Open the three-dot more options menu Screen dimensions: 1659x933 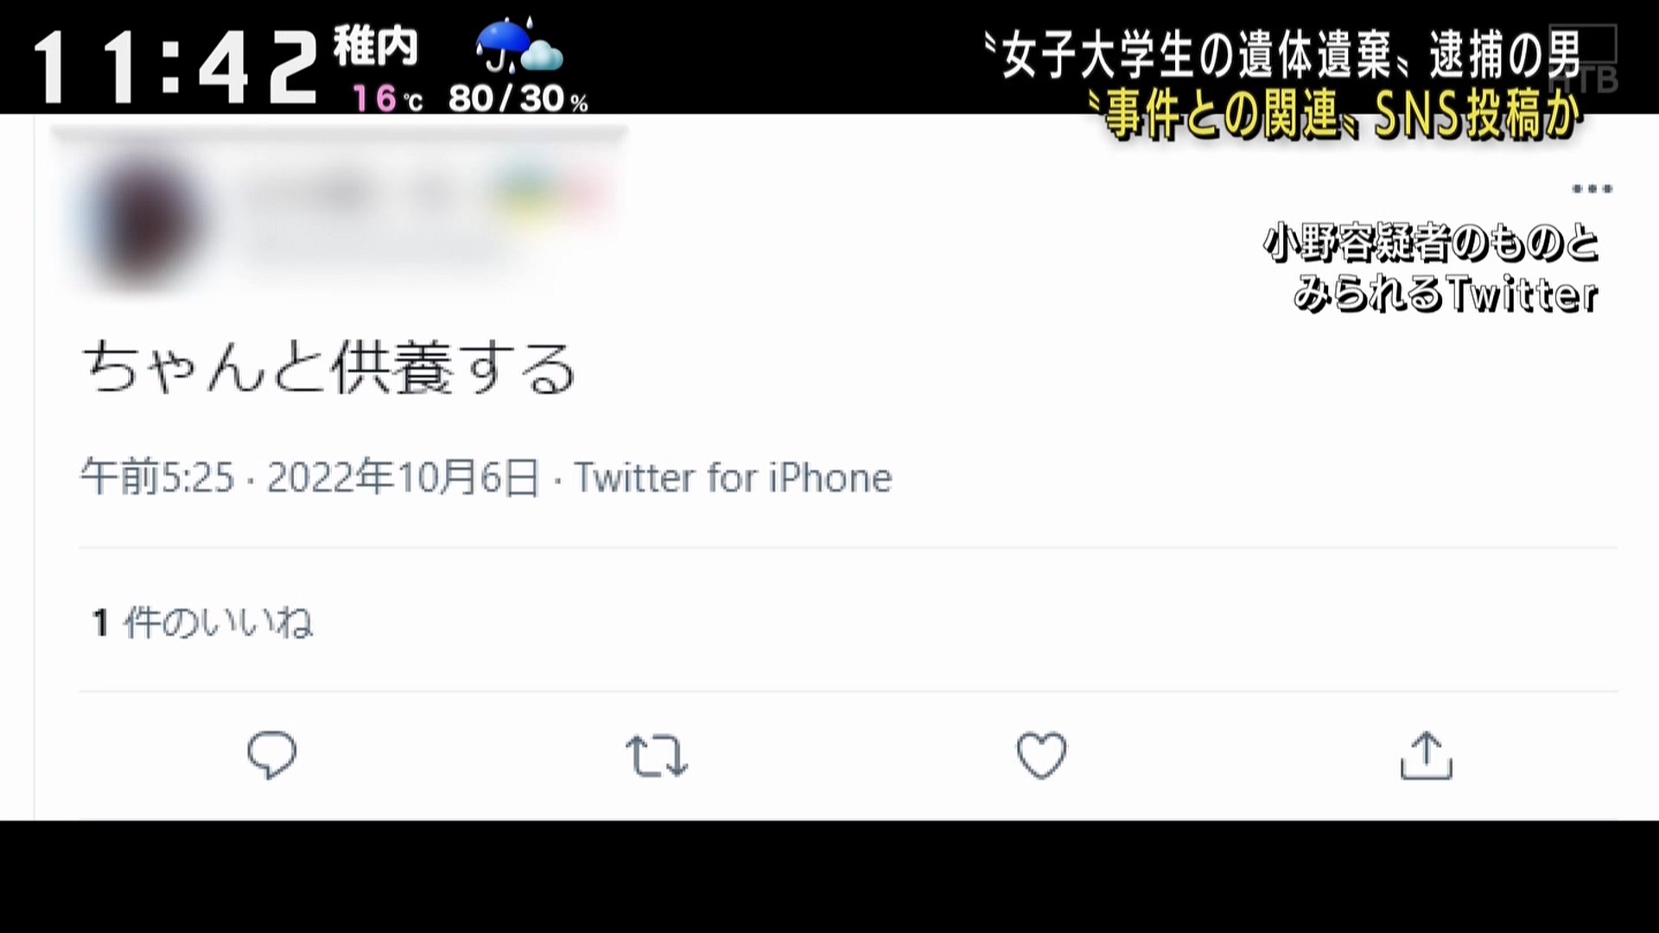(x=1592, y=188)
